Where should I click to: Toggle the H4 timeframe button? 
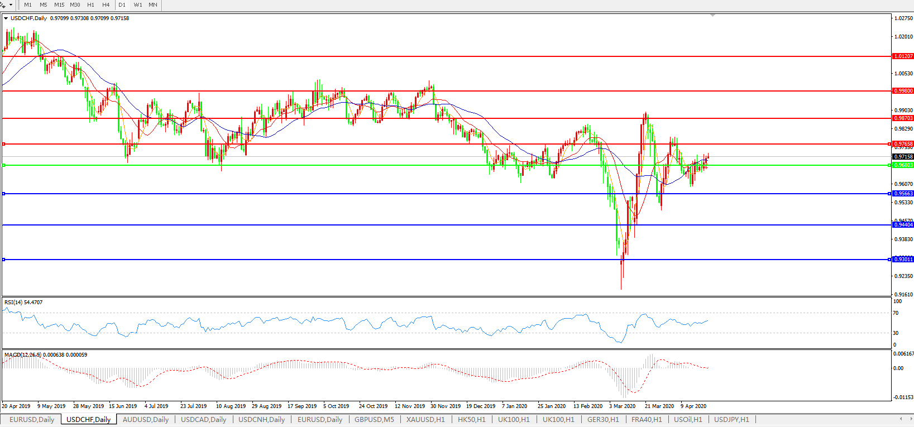106,4
